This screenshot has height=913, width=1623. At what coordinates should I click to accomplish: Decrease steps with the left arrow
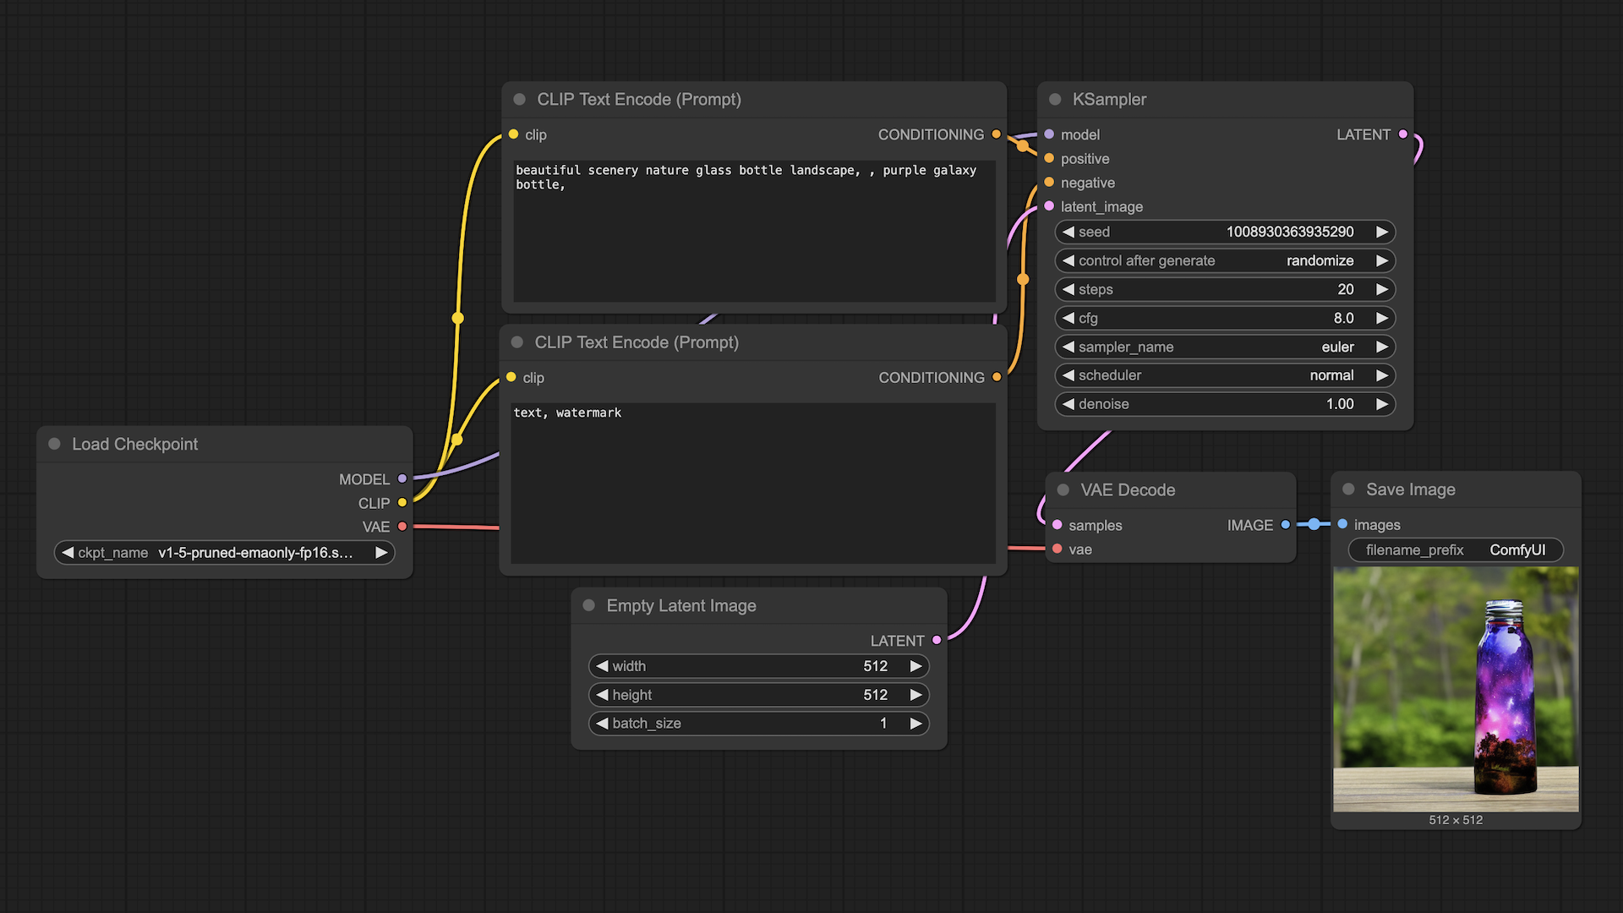click(1068, 289)
